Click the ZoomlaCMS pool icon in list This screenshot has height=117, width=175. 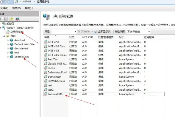pos(46,94)
